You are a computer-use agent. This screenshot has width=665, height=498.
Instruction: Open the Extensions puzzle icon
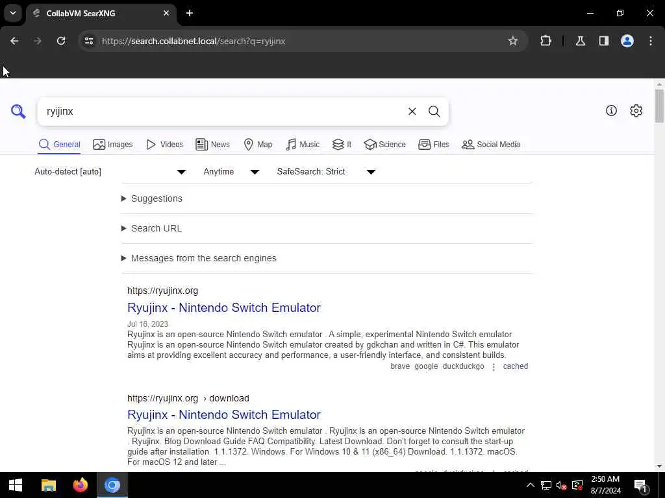click(x=546, y=41)
